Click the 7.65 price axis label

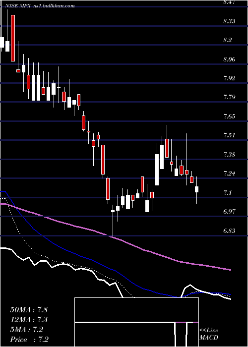(229, 116)
